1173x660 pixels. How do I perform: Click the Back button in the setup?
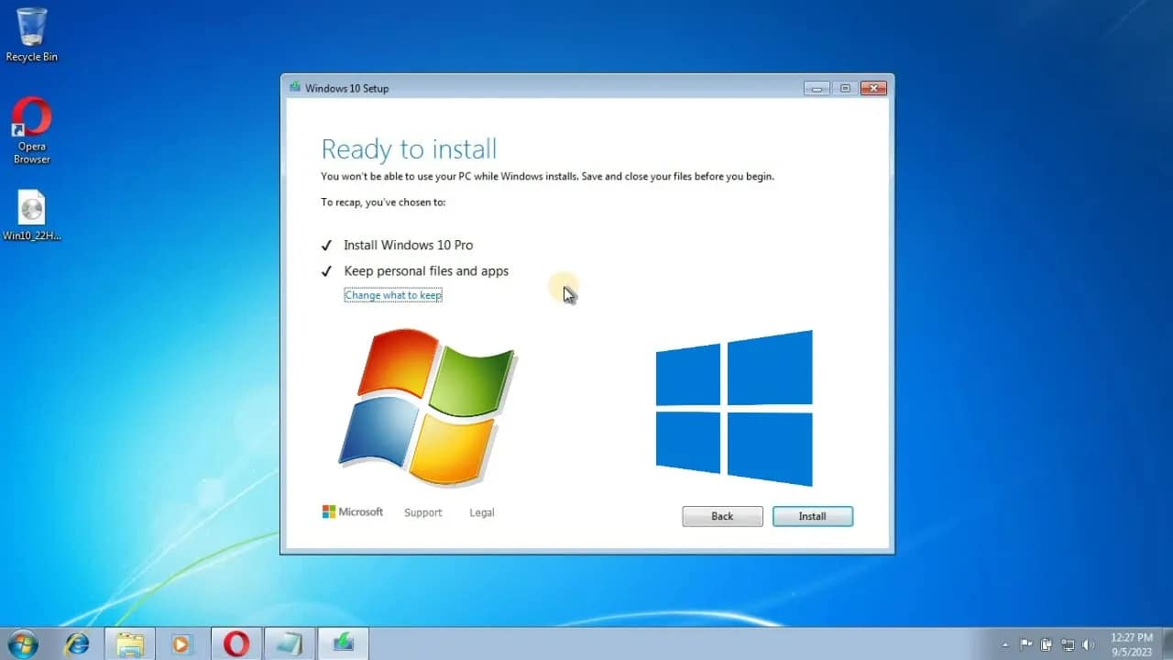[721, 516]
